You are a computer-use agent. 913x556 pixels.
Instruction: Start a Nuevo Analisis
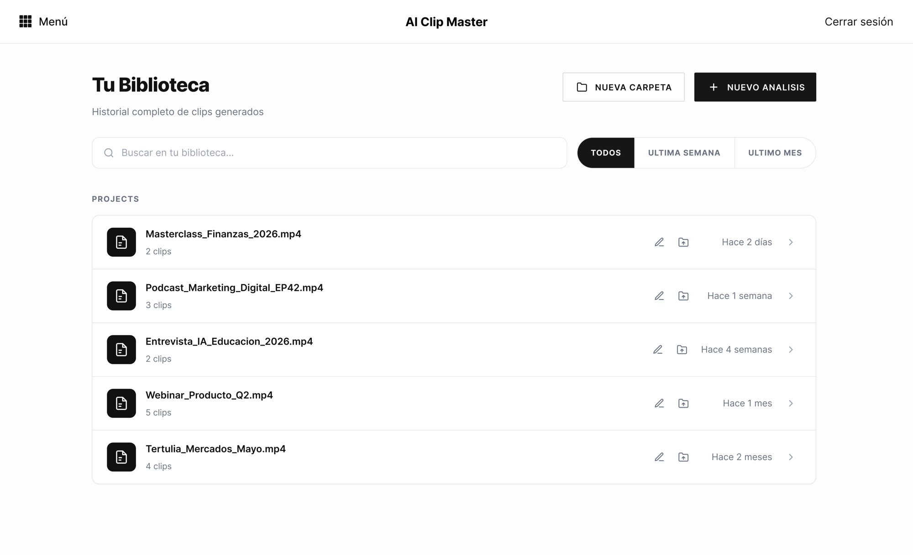[755, 87]
